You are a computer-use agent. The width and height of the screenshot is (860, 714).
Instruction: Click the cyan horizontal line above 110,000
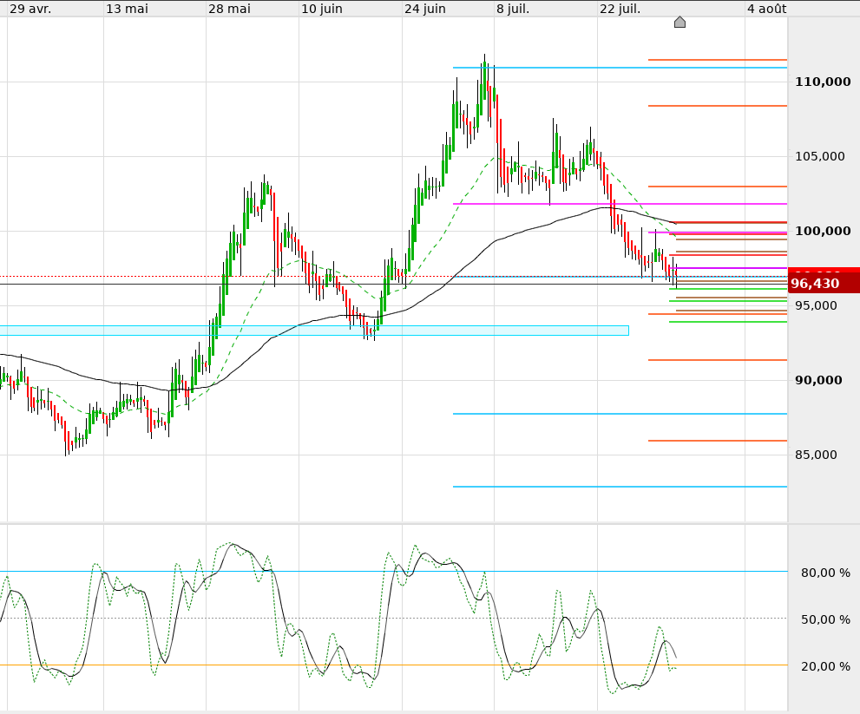click(620, 68)
